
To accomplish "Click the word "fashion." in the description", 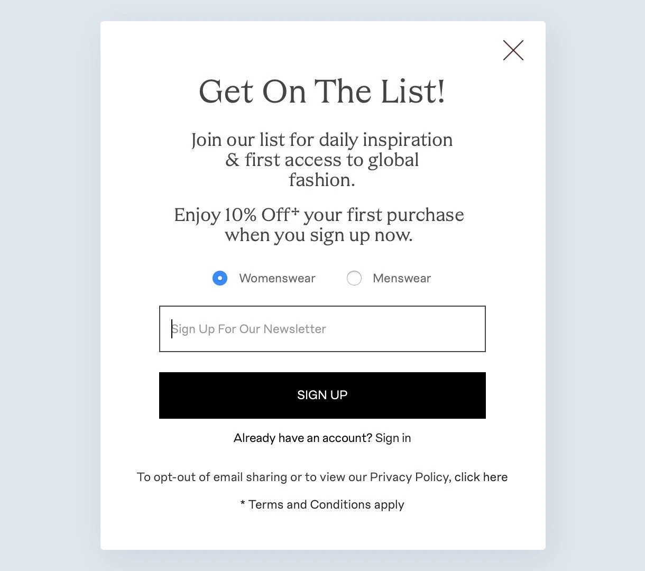I will [x=322, y=180].
